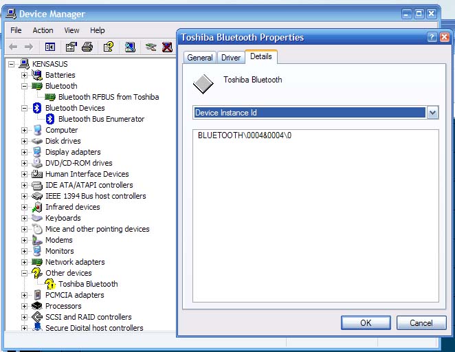The image size is (455, 352).
Task: Click the Cancel button
Action: point(421,322)
